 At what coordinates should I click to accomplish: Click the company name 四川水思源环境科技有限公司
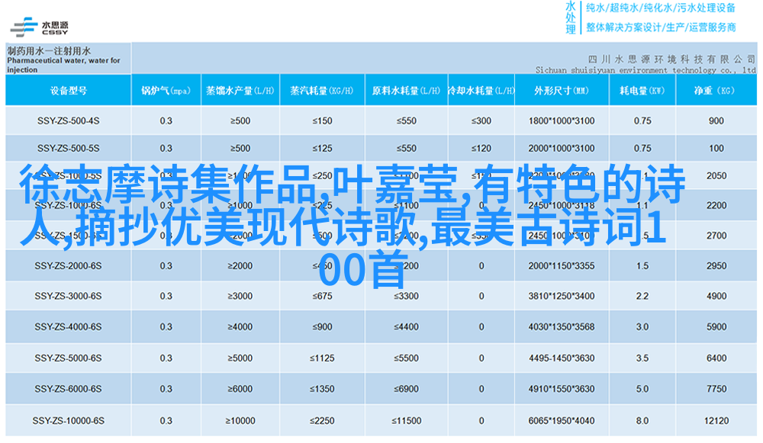point(671,59)
